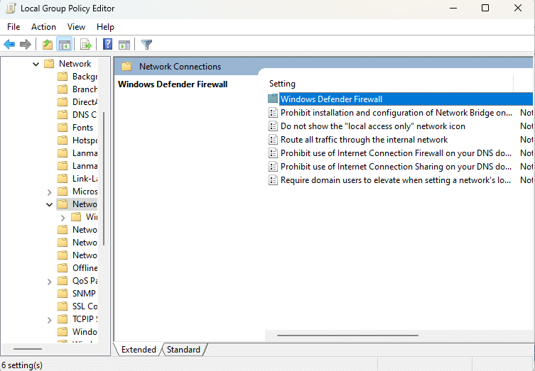Screen dimensions: 535x371
Task: Switch to the Standard tab
Action: (x=183, y=349)
